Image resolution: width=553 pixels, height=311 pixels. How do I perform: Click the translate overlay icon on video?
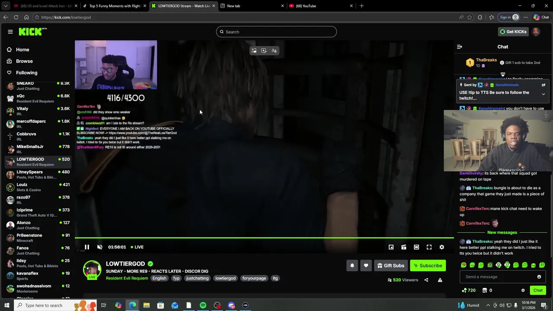coord(274,51)
